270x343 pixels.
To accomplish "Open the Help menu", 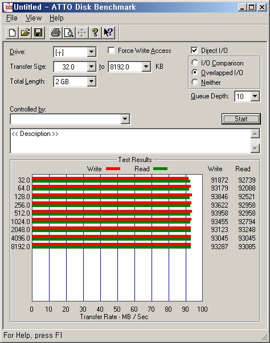I will click(x=56, y=18).
